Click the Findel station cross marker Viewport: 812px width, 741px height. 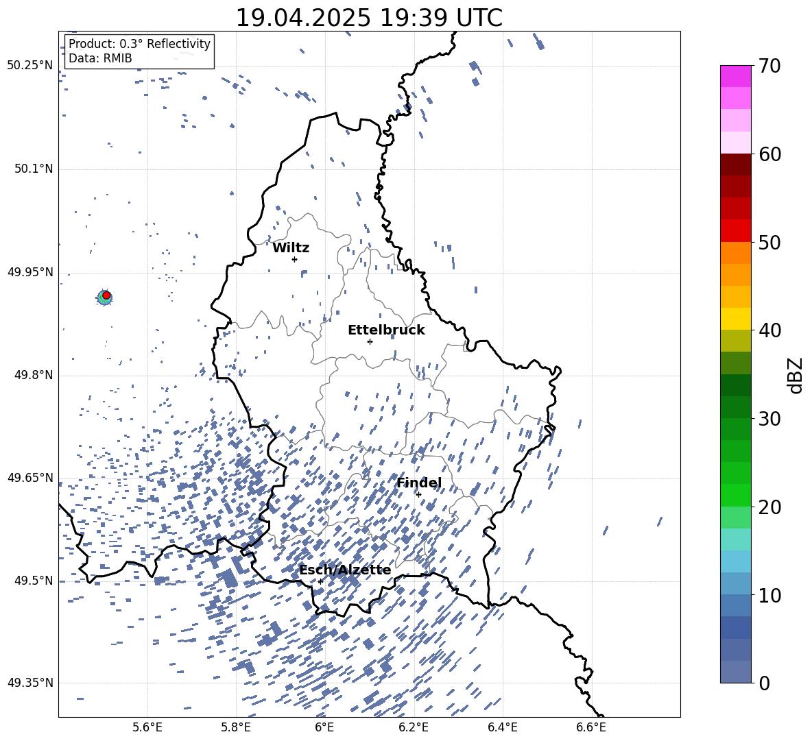click(x=418, y=495)
